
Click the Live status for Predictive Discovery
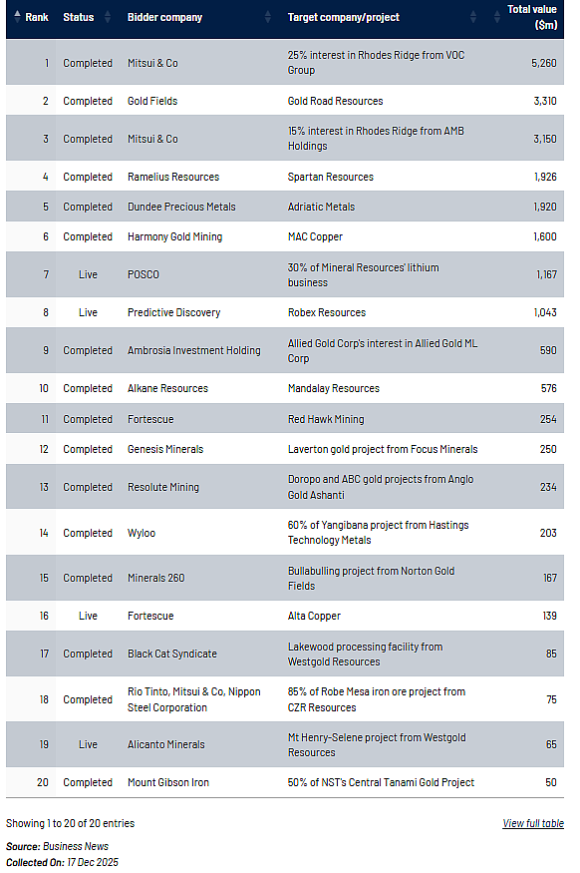(88, 312)
